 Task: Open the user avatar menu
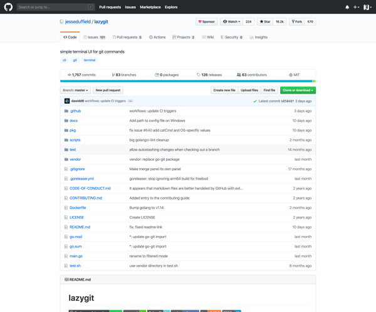367,7
